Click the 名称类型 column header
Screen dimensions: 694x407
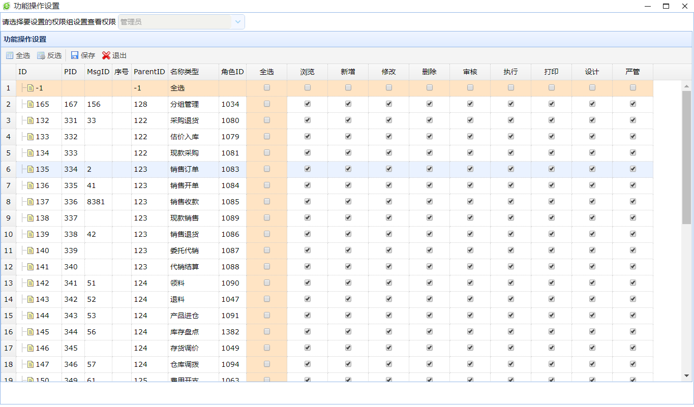(185, 72)
